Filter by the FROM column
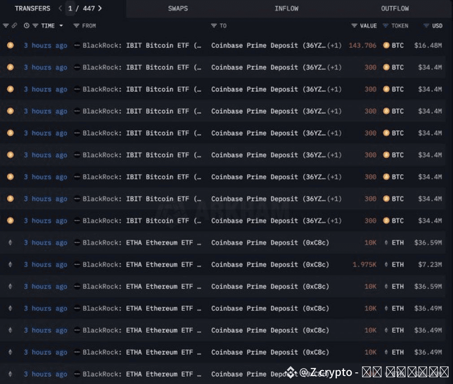This screenshot has width=453, height=384. coord(76,26)
